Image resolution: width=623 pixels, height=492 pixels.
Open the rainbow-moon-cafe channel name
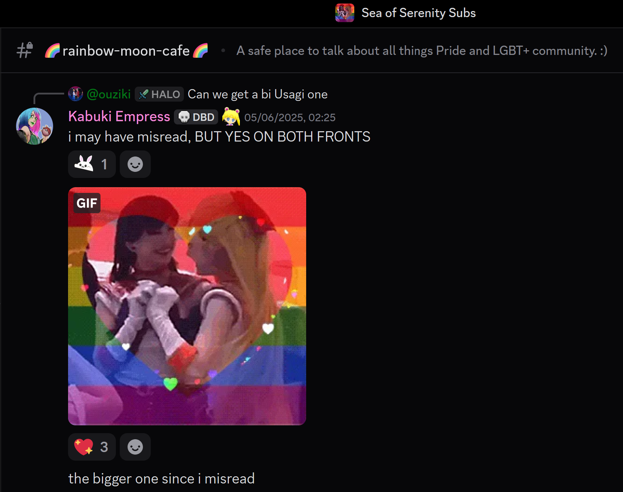pos(126,51)
